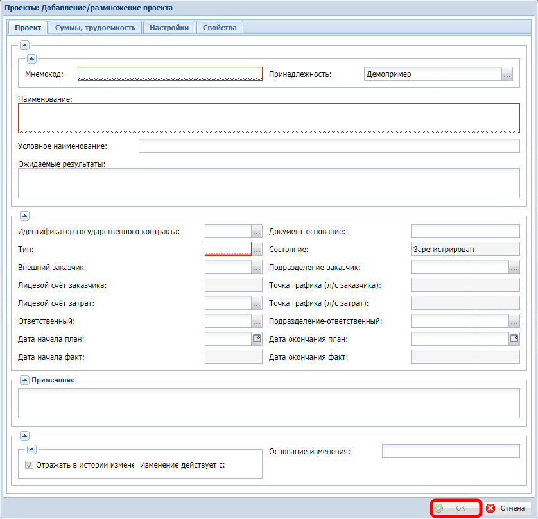Confirm the form with OK button
This screenshot has height=519, width=538.
tap(456, 508)
